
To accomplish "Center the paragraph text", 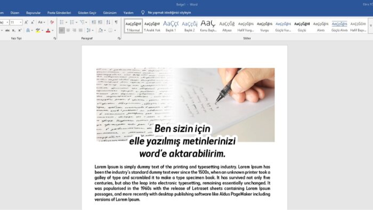I will [x=68, y=30].
